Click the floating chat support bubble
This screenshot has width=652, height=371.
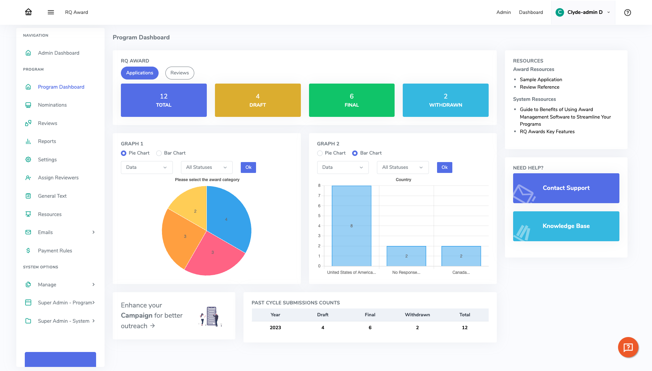click(628, 347)
